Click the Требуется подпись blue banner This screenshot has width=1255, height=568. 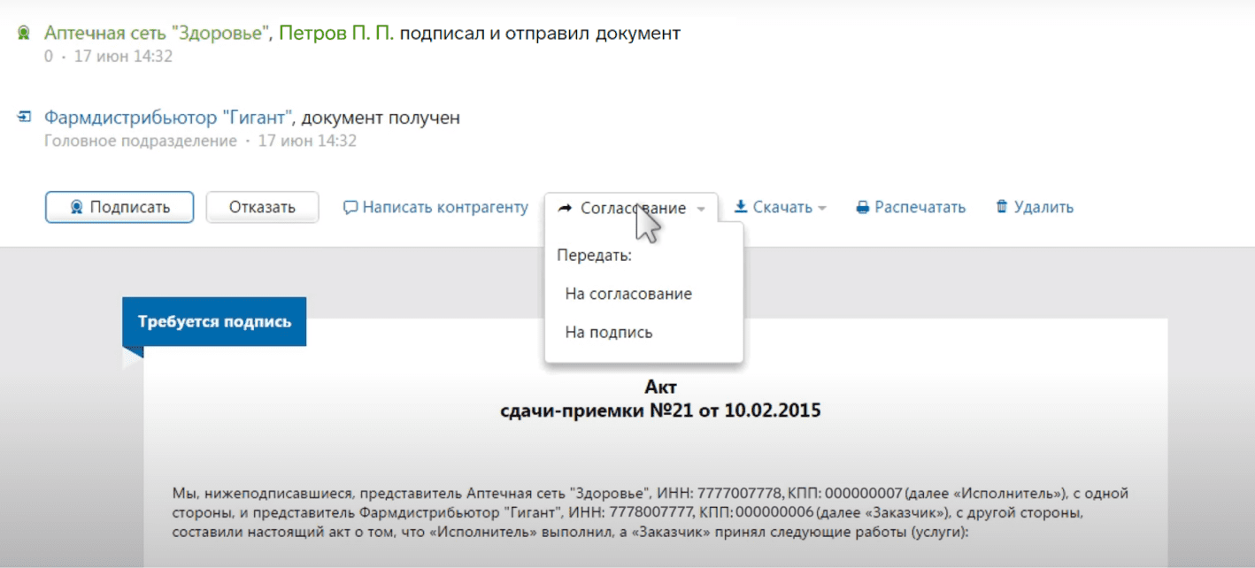coord(214,321)
